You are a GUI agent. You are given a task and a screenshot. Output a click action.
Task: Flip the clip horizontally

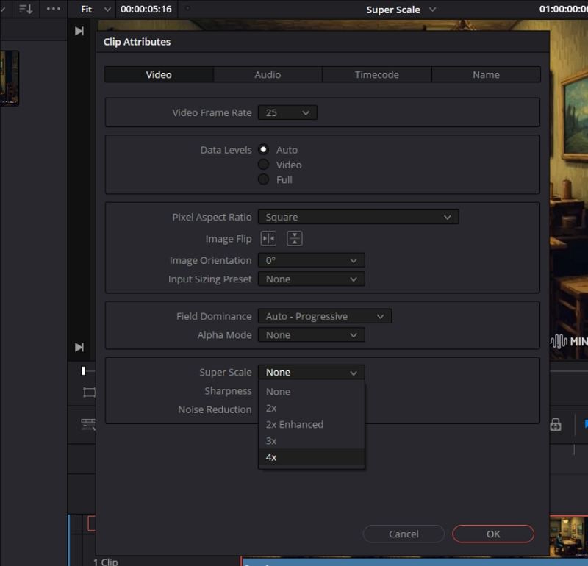click(268, 238)
